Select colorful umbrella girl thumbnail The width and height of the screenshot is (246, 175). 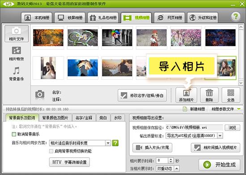117,38
